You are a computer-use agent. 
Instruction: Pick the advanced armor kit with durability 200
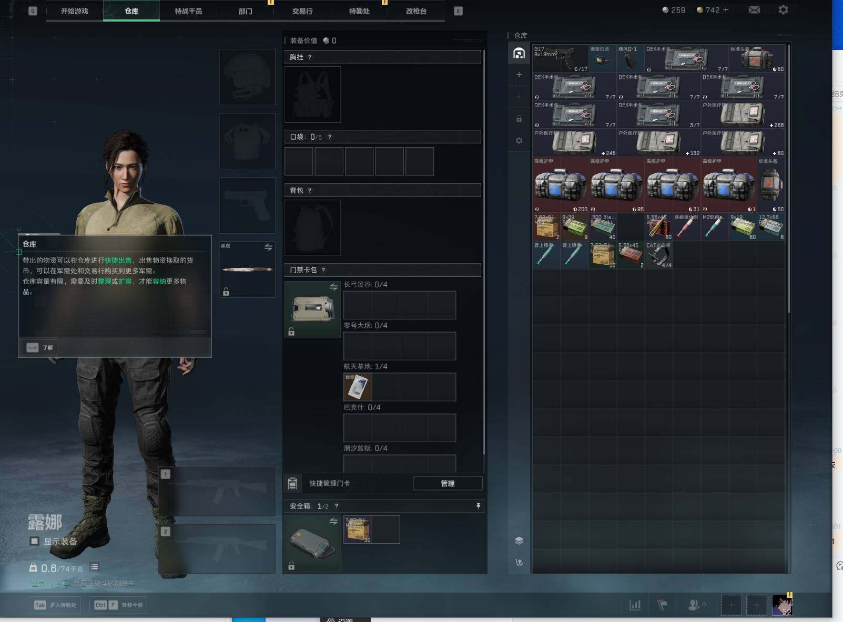(x=561, y=184)
